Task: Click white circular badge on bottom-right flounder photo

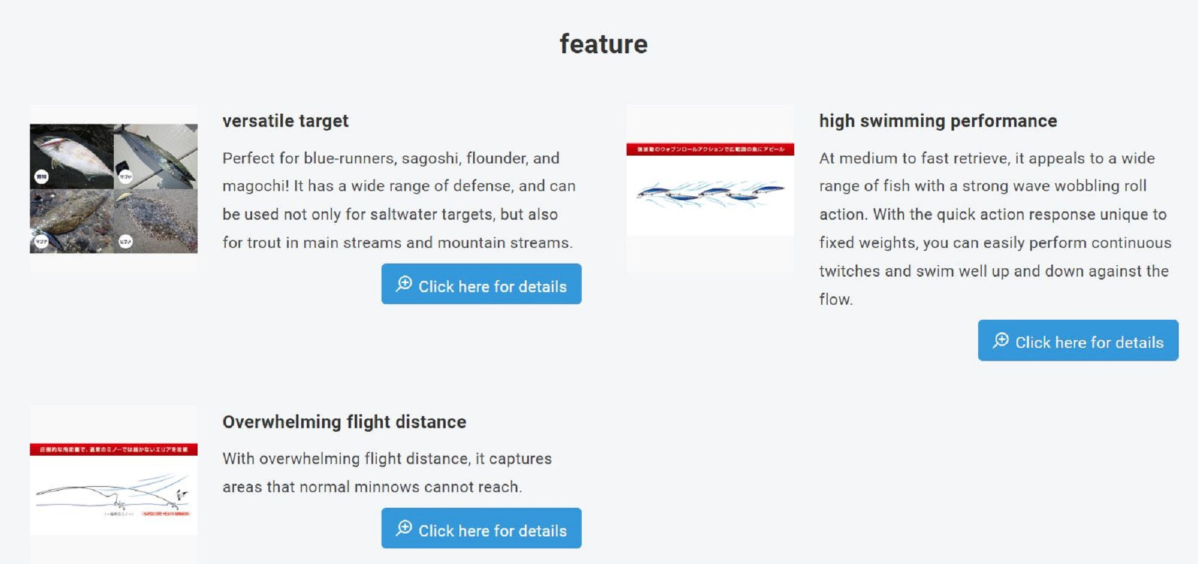Action: tap(126, 241)
